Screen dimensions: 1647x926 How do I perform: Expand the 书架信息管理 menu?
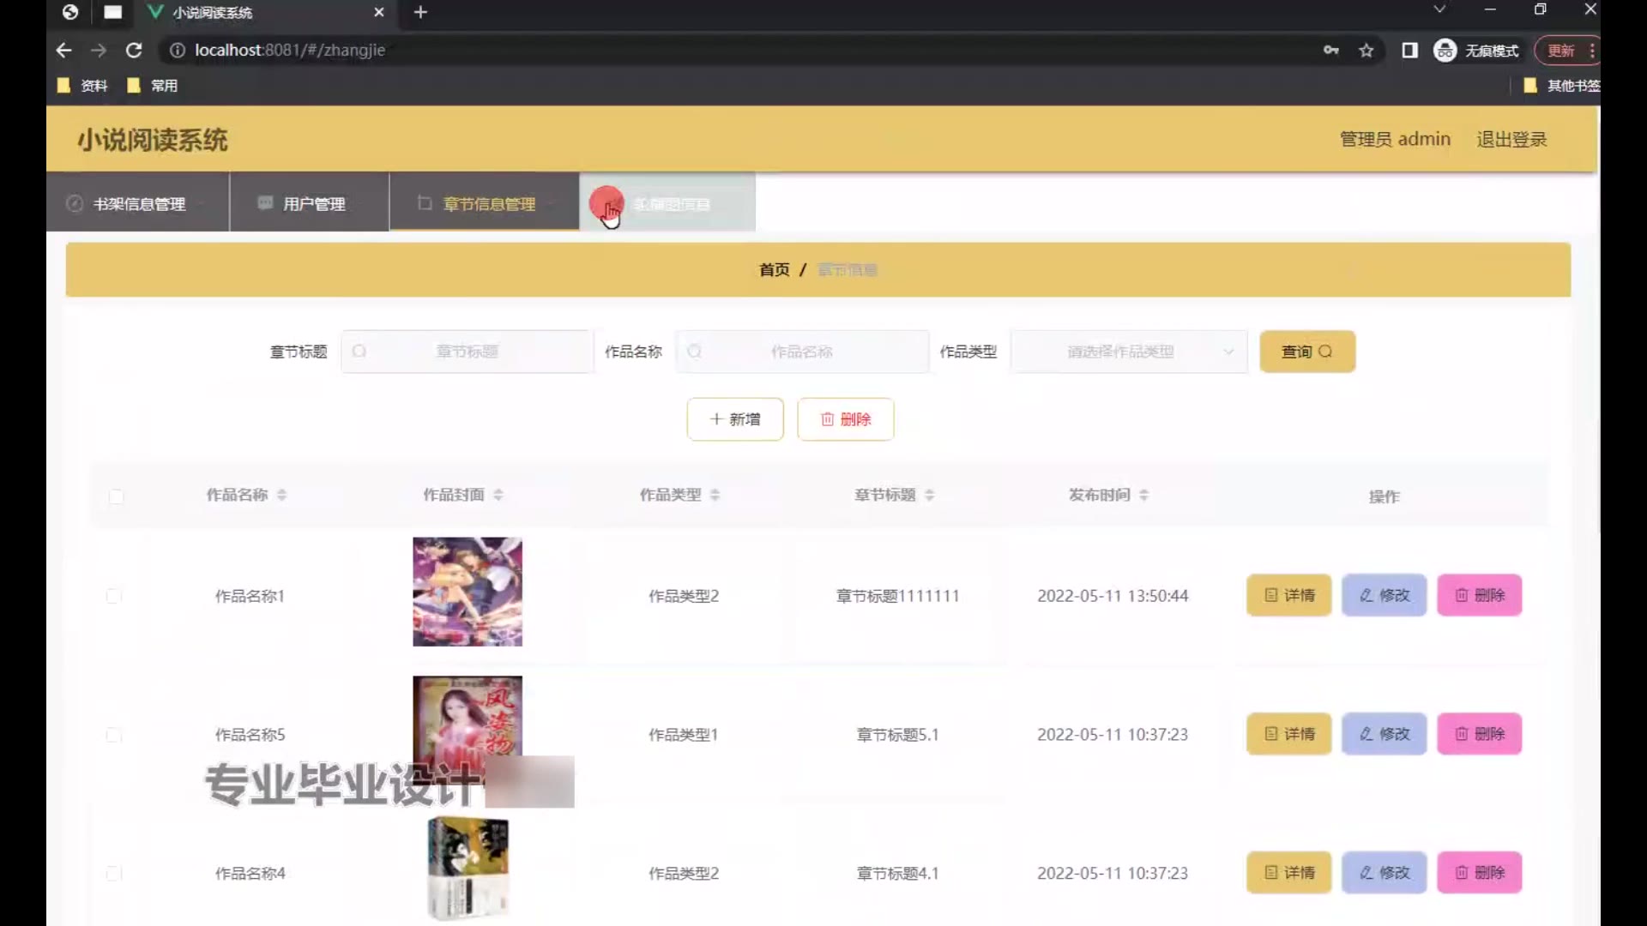click(138, 204)
